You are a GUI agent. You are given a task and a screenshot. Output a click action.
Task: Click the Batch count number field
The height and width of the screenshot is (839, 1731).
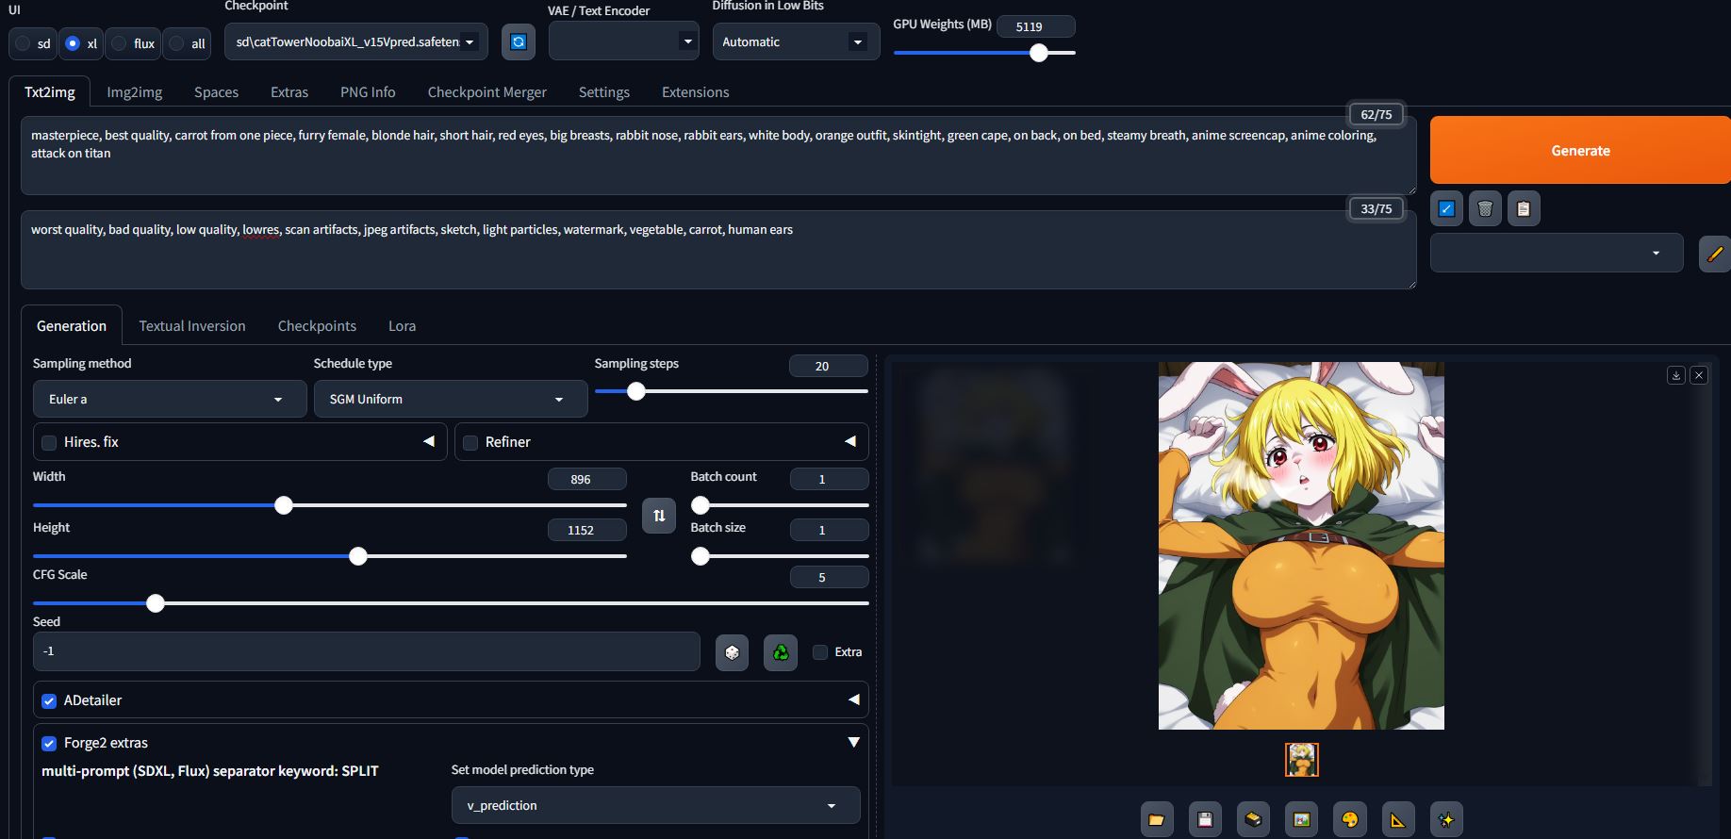click(x=829, y=479)
